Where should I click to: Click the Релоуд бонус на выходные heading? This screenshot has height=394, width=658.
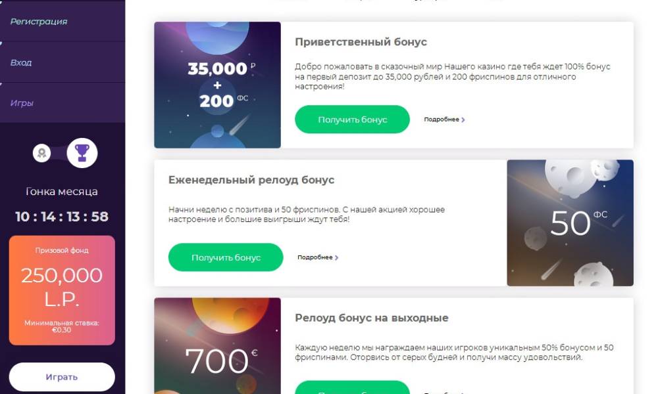372,318
